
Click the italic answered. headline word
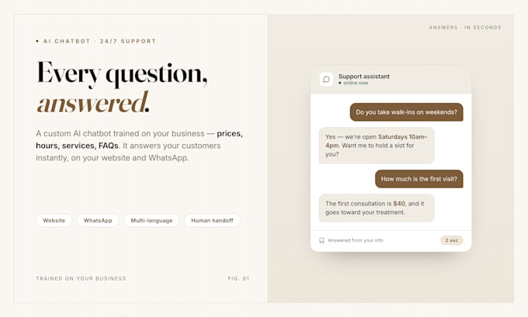[93, 102]
